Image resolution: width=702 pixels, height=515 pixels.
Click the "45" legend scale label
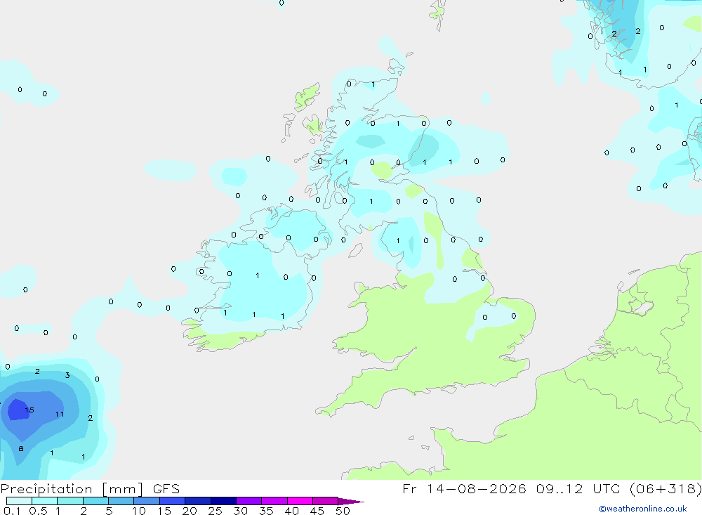[x=317, y=511]
